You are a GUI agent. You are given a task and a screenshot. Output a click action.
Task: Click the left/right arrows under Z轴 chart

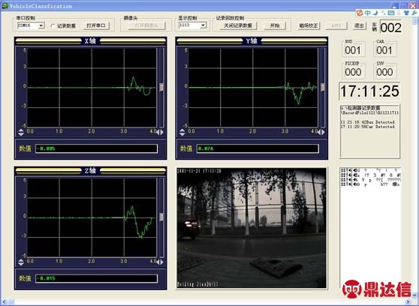pyautogui.click(x=160, y=262)
